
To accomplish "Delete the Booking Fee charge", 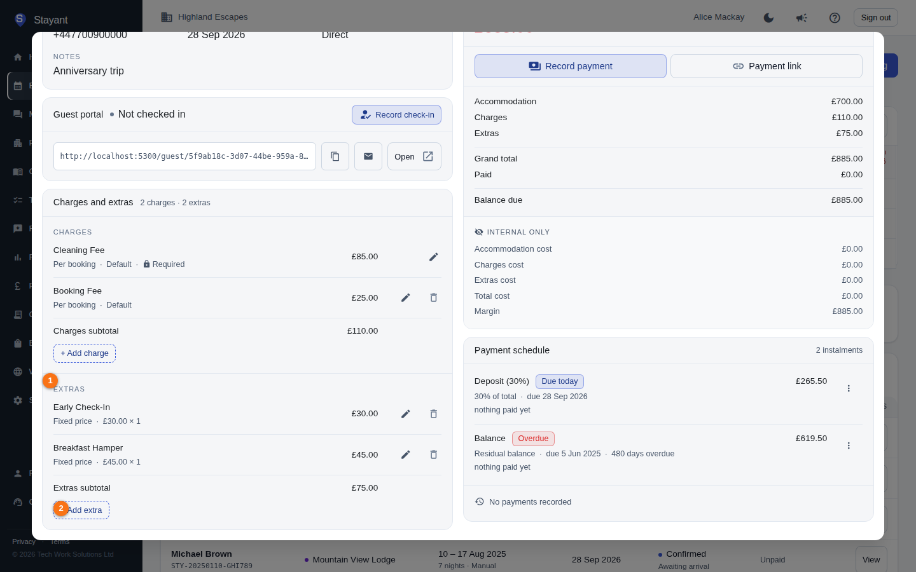I will pos(434,297).
